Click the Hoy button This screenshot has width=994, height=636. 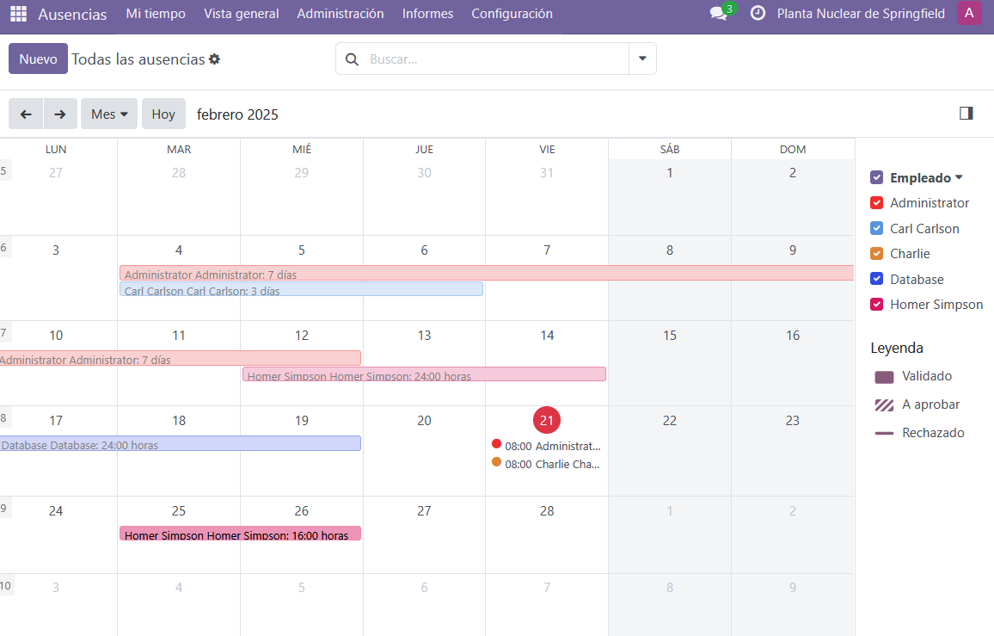tap(163, 114)
